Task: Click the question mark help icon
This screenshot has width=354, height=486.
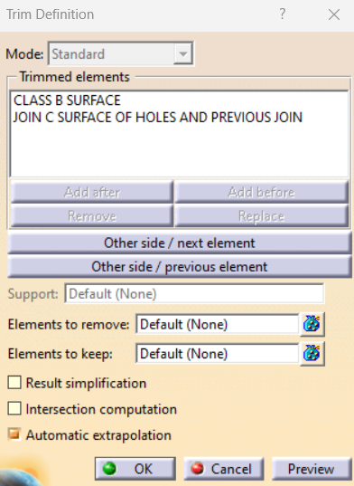Action: (x=283, y=14)
